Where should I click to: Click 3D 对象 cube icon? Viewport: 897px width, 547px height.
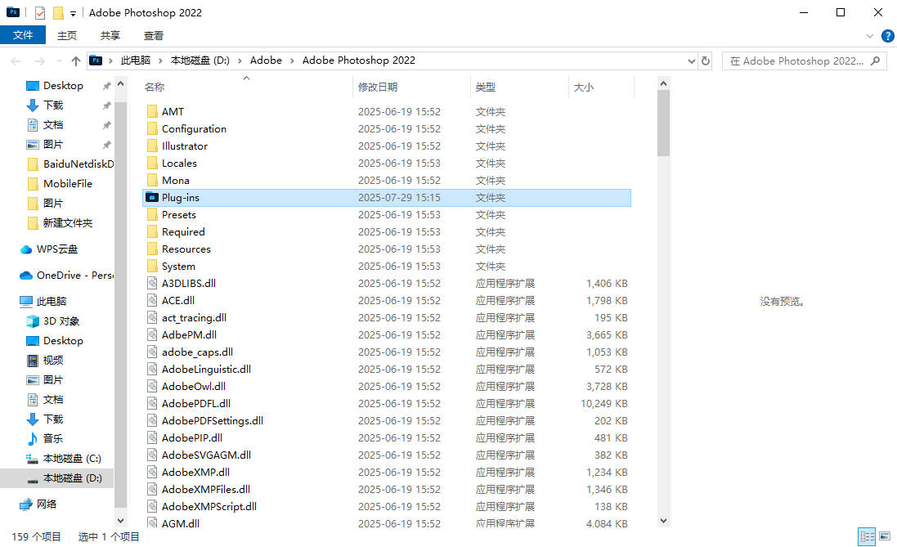(33, 321)
